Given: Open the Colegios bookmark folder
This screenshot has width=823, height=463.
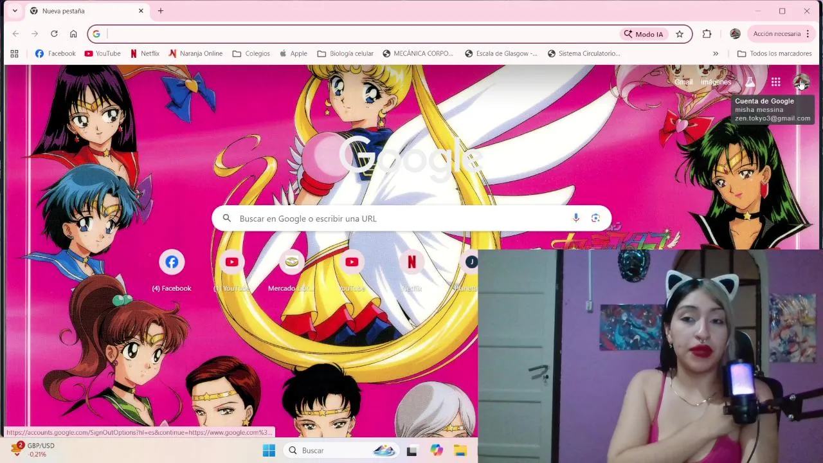Looking at the screenshot, I should point(251,53).
